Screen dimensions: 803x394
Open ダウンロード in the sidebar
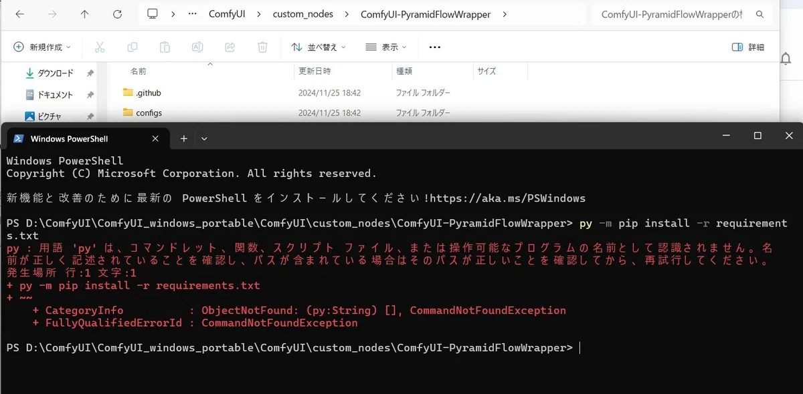(x=54, y=73)
